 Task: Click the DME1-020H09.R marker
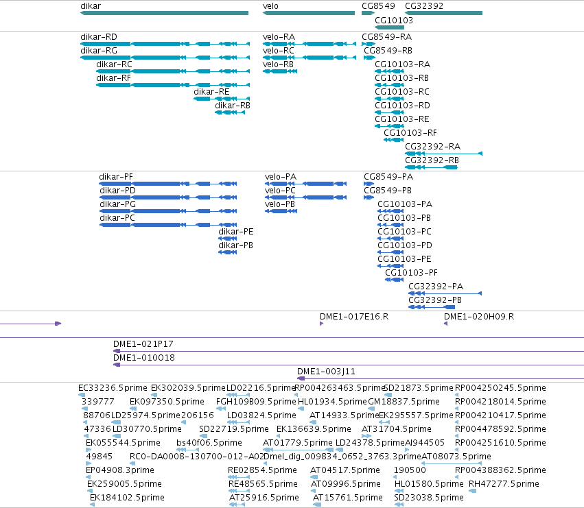(445, 324)
